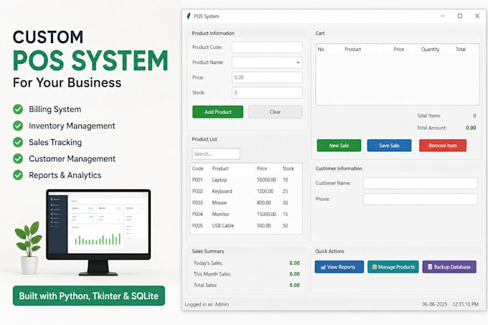Image resolution: width=488 pixels, height=325 pixels.
Task: Open Manage Products
Action: pyautogui.click(x=393, y=267)
